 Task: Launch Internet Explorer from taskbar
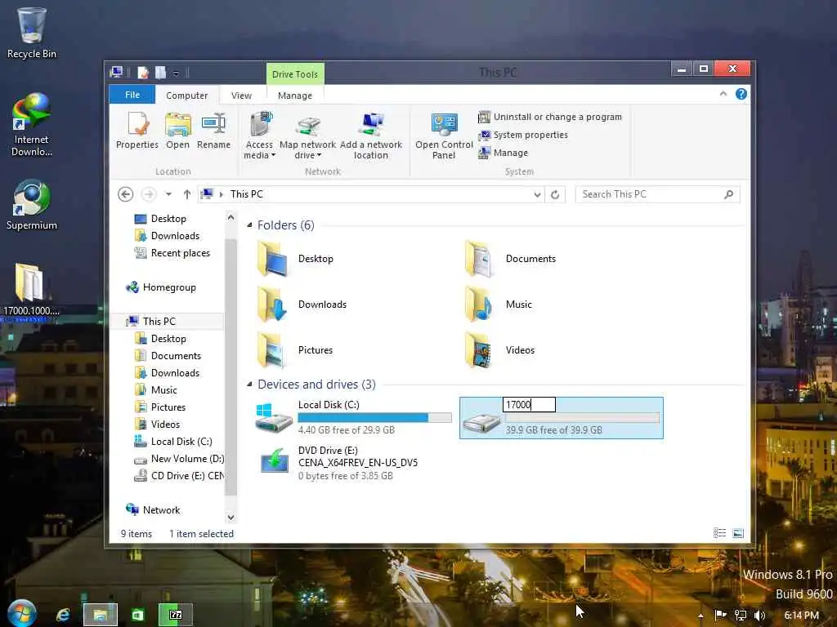click(x=63, y=615)
